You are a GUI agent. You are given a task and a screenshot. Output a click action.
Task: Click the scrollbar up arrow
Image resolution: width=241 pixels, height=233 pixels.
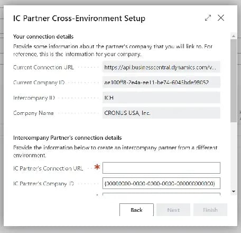tap(234, 36)
